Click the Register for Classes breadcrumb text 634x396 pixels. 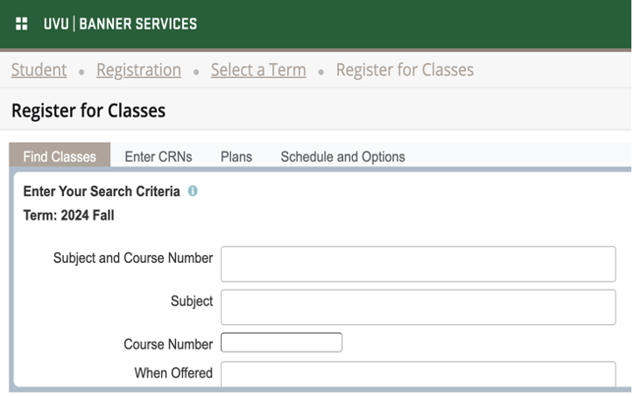pos(405,70)
